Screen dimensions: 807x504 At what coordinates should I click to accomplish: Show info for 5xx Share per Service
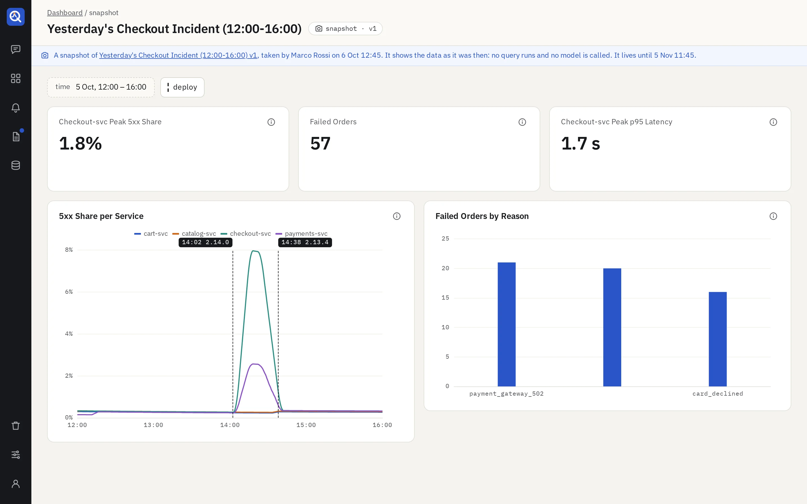pos(396,216)
